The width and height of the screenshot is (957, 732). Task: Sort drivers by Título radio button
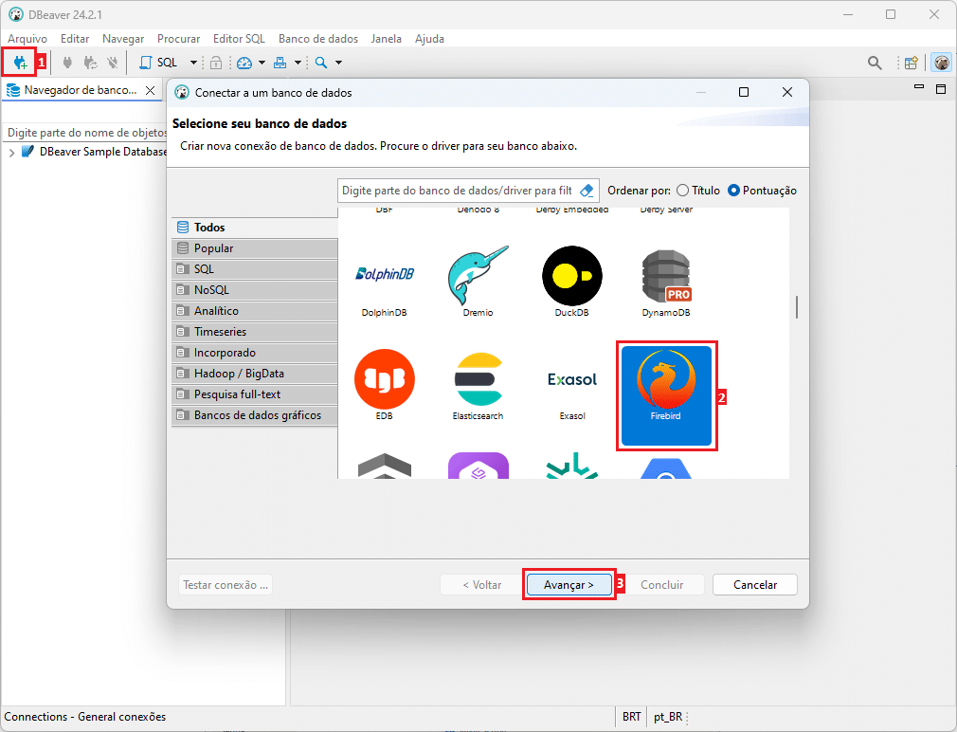click(x=683, y=191)
